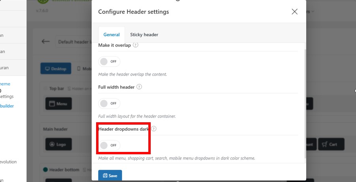Image resolution: width=356 pixels, height=182 pixels.
Task: Click the help icon beside Full width header
Action: [x=139, y=87]
